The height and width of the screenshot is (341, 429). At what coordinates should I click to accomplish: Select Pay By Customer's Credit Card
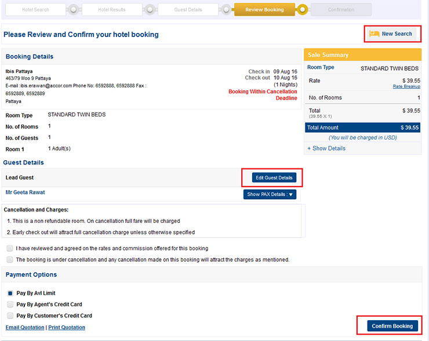click(x=10, y=316)
